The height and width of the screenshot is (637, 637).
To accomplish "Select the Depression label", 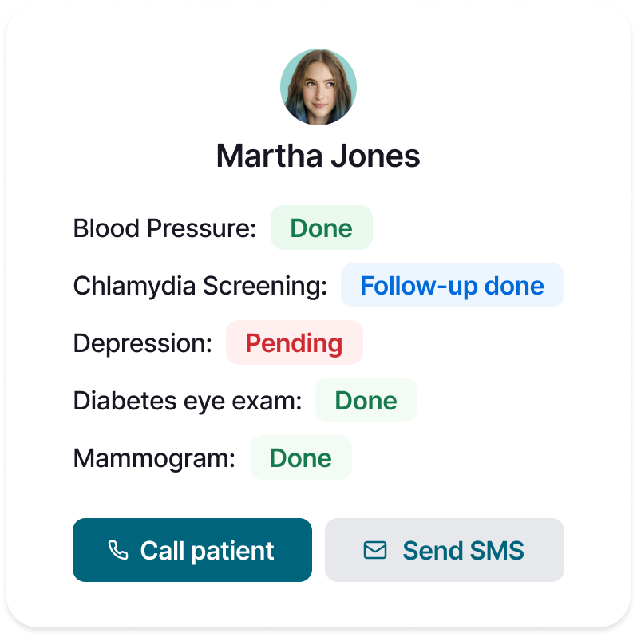I will (143, 343).
